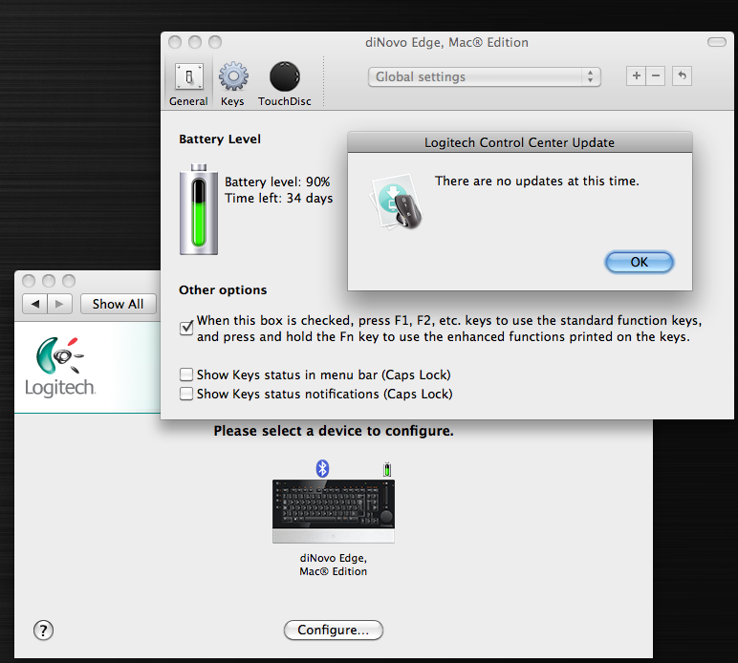The height and width of the screenshot is (663, 738).
Task: Go back in Logitech preferences window
Action: point(34,304)
